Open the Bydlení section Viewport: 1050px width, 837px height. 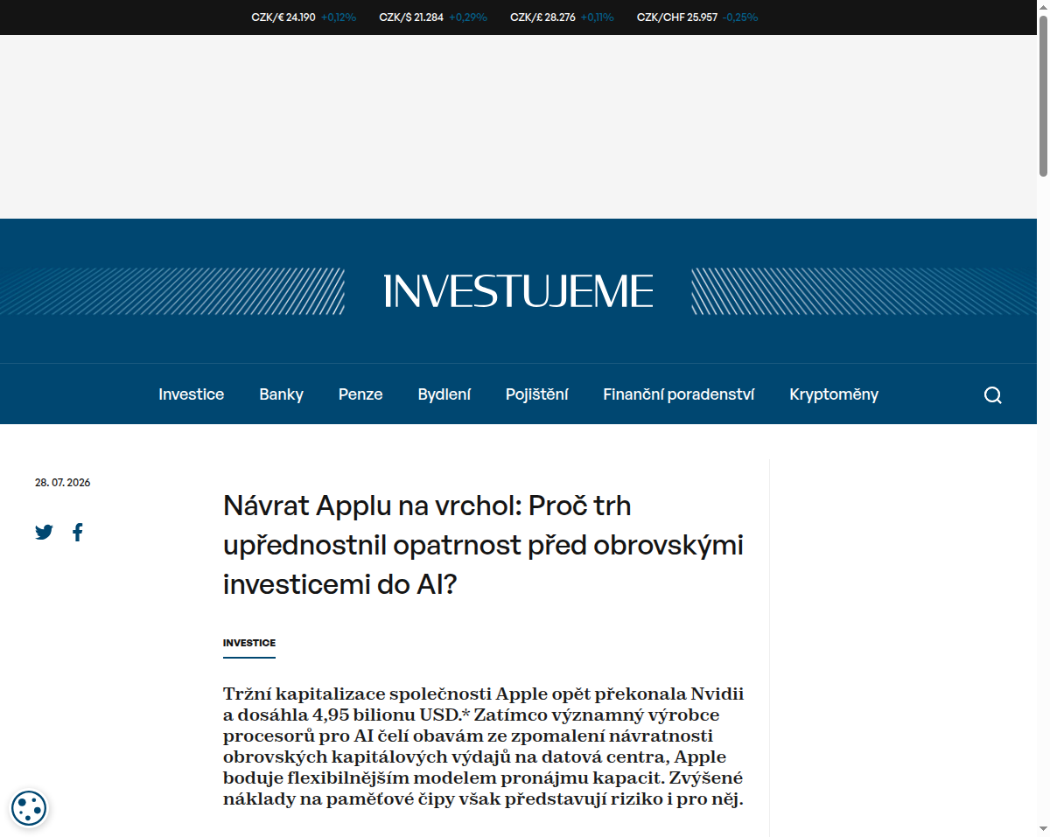click(444, 394)
